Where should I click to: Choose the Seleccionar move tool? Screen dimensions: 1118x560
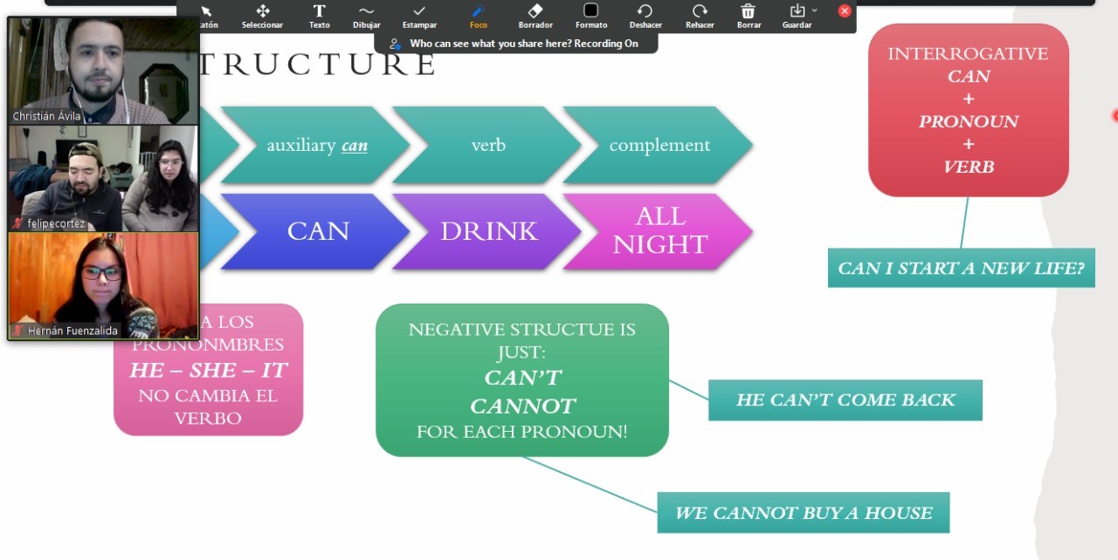[x=262, y=16]
